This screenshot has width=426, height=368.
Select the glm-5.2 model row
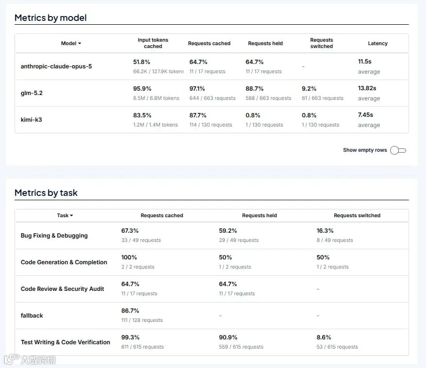coord(212,93)
